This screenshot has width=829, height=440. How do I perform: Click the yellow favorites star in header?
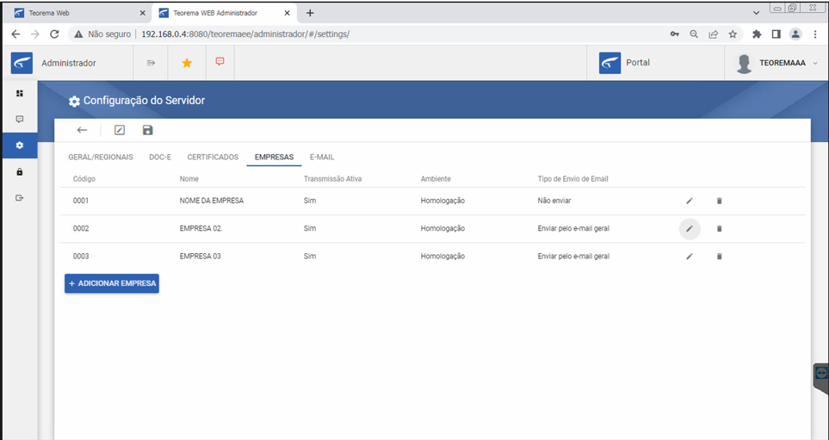point(187,63)
